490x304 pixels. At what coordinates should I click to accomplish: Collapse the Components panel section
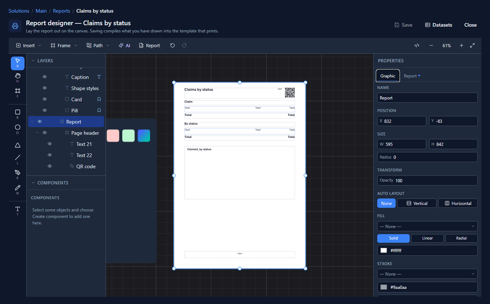[x=33, y=183]
